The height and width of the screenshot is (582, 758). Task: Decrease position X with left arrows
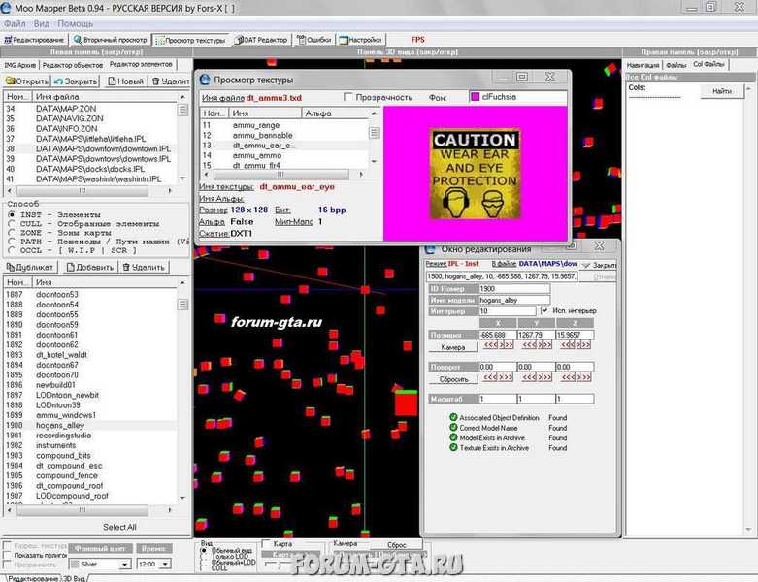[491, 345]
